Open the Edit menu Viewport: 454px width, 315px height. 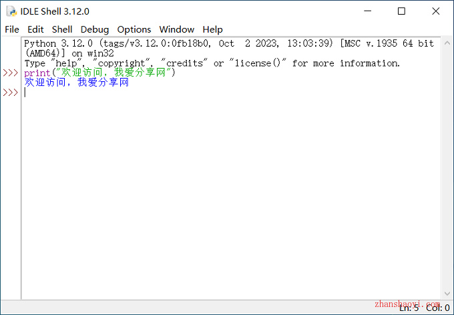[x=35, y=29]
